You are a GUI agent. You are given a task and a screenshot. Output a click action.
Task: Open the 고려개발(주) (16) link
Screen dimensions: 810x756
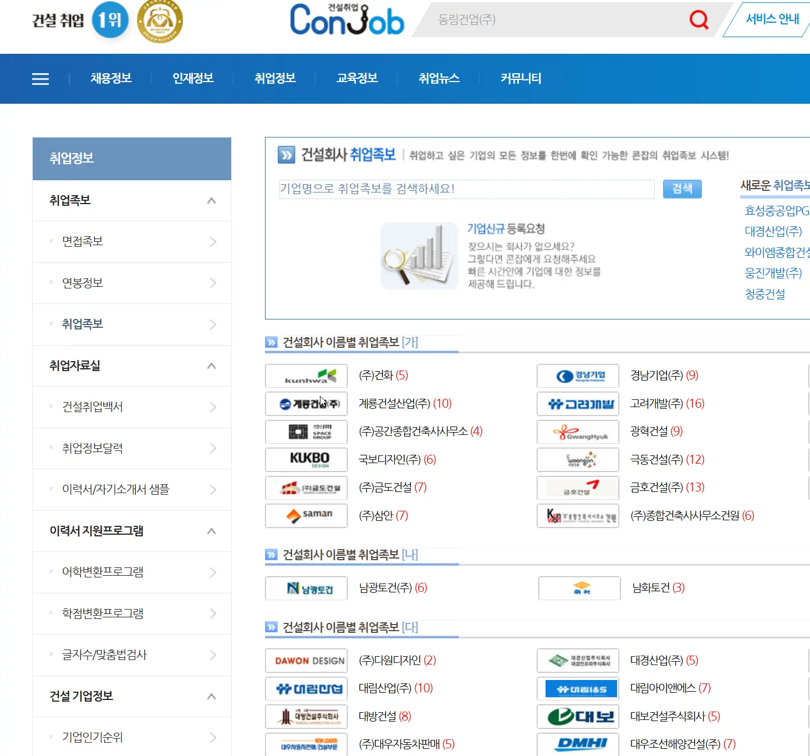pos(667,404)
